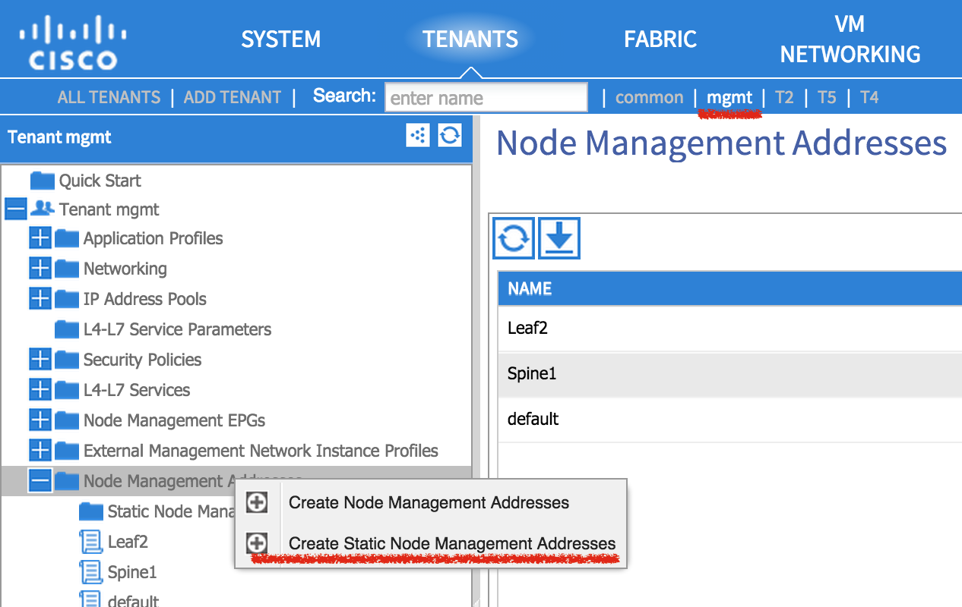Click the ADD TENANT link
Viewport: 962px width, 607px height.
(233, 97)
